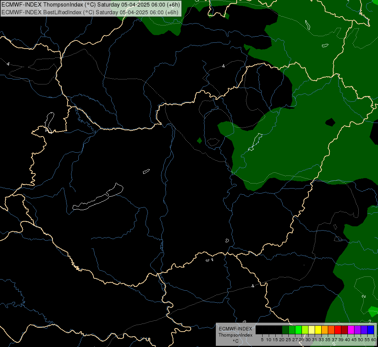Image resolution: width=378 pixels, height=347 pixels.
Task: Click the BestLiftedIndex title line at top
Action: pos(90,12)
